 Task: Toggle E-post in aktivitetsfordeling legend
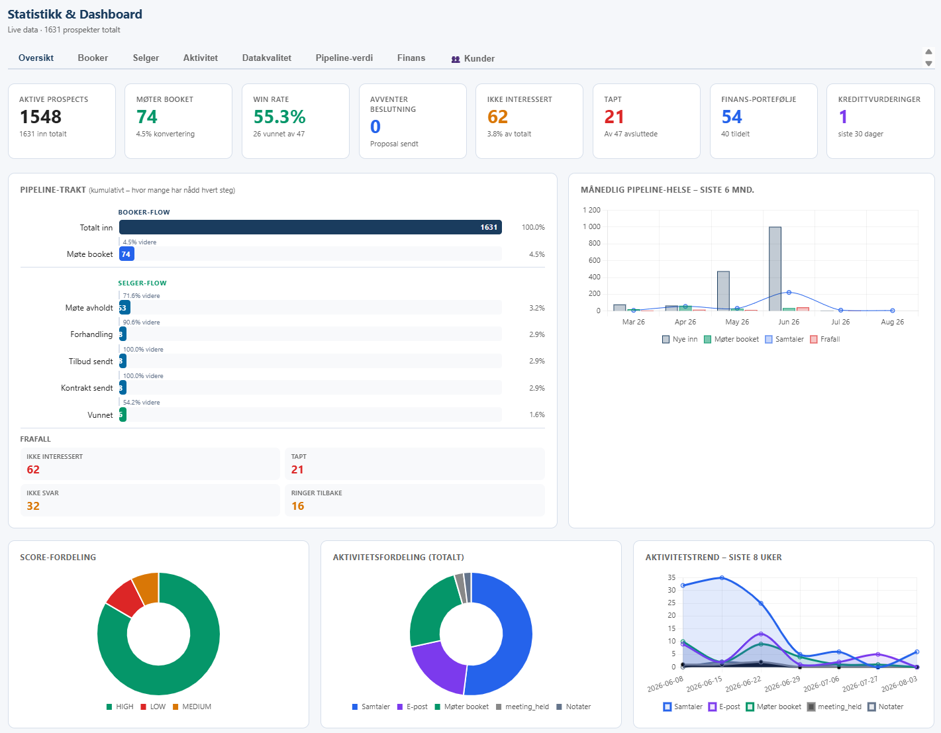point(412,707)
